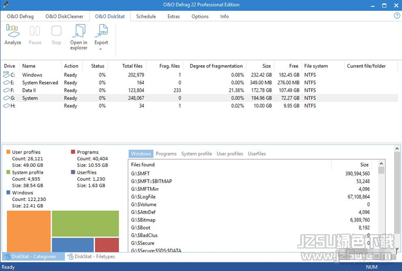Image resolution: width=402 pixels, height=271 pixels.
Task: Open the Options tab
Action: coord(200,17)
